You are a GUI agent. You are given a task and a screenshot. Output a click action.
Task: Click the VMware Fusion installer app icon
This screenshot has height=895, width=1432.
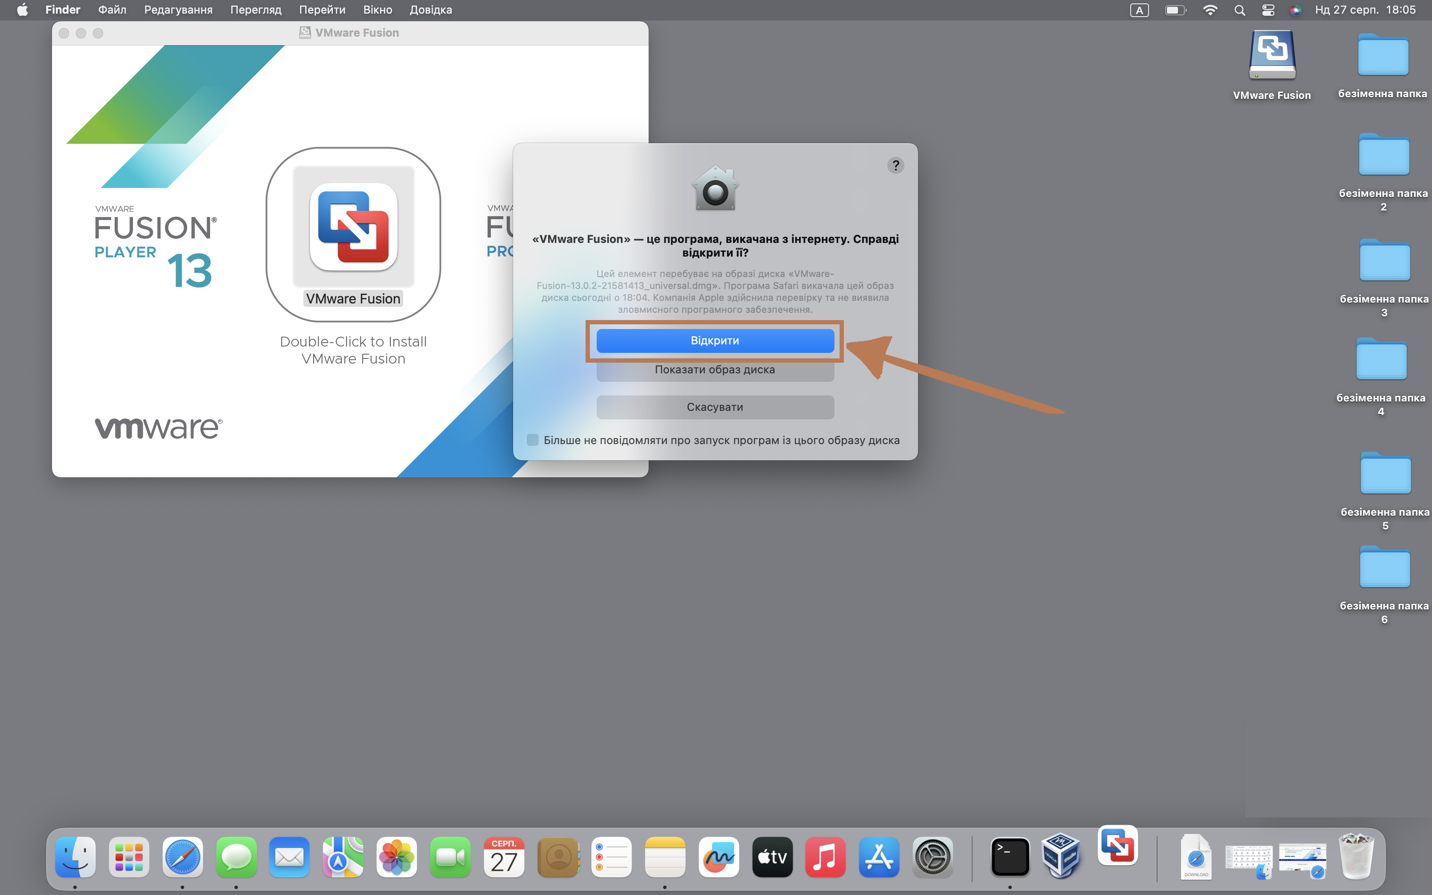tap(353, 227)
